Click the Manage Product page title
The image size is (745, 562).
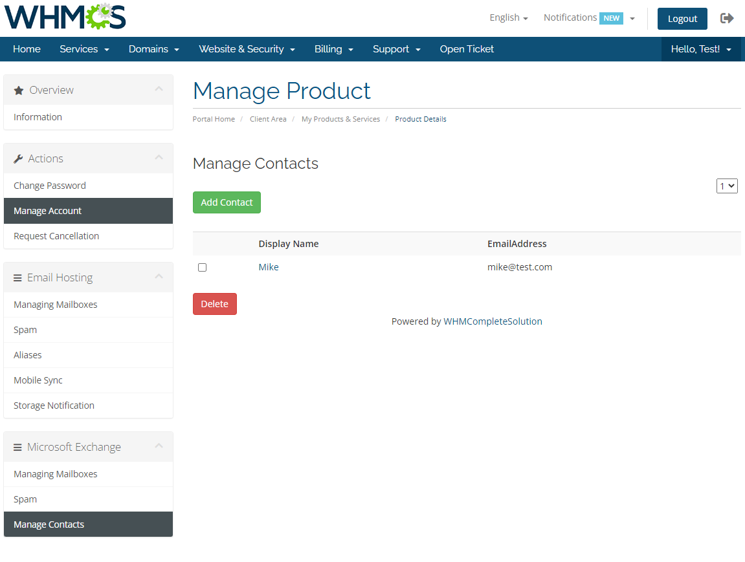click(282, 91)
